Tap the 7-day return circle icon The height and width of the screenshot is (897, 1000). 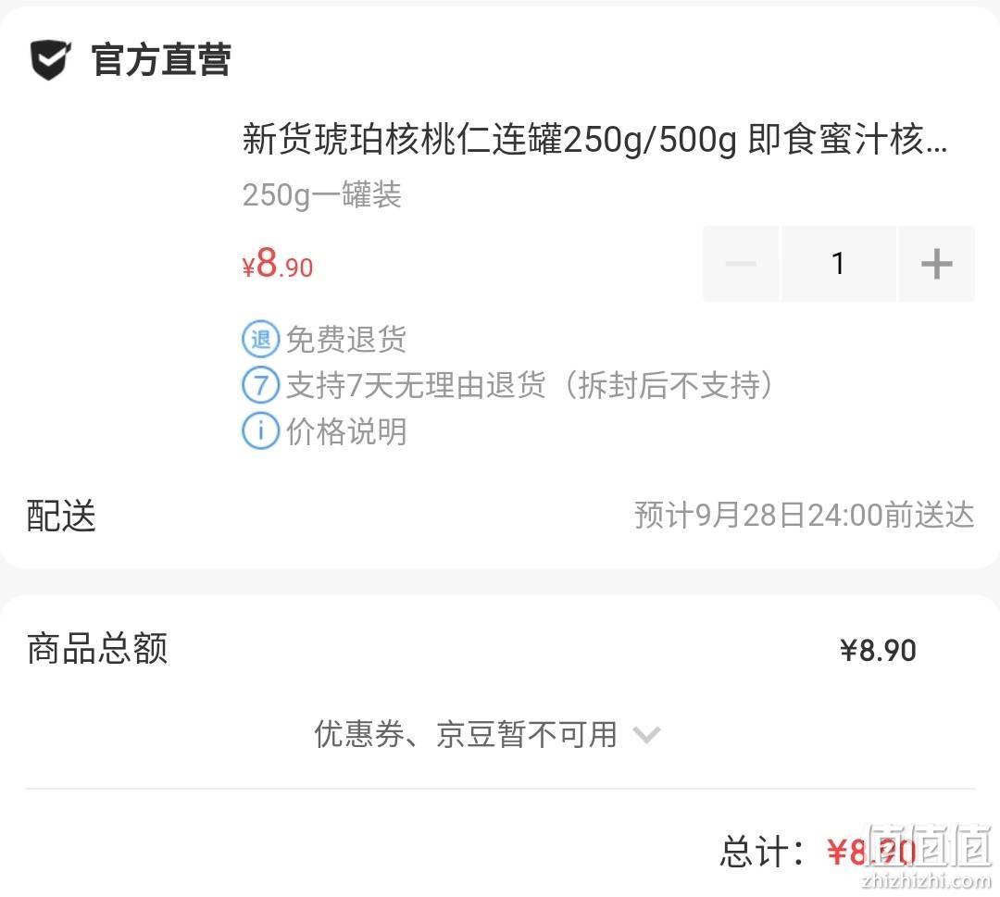tap(261, 385)
